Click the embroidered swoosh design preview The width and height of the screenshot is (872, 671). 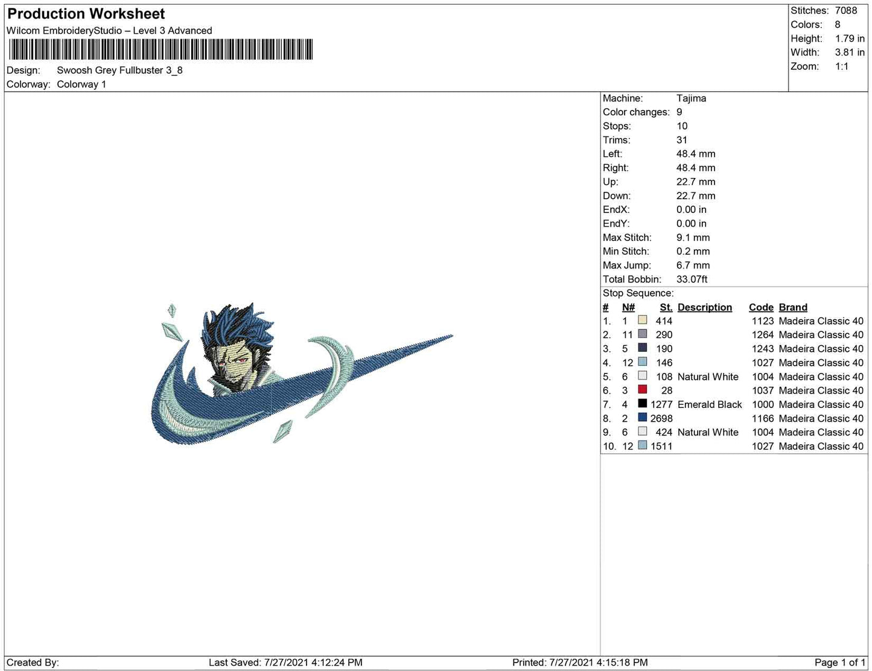pyautogui.click(x=301, y=374)
